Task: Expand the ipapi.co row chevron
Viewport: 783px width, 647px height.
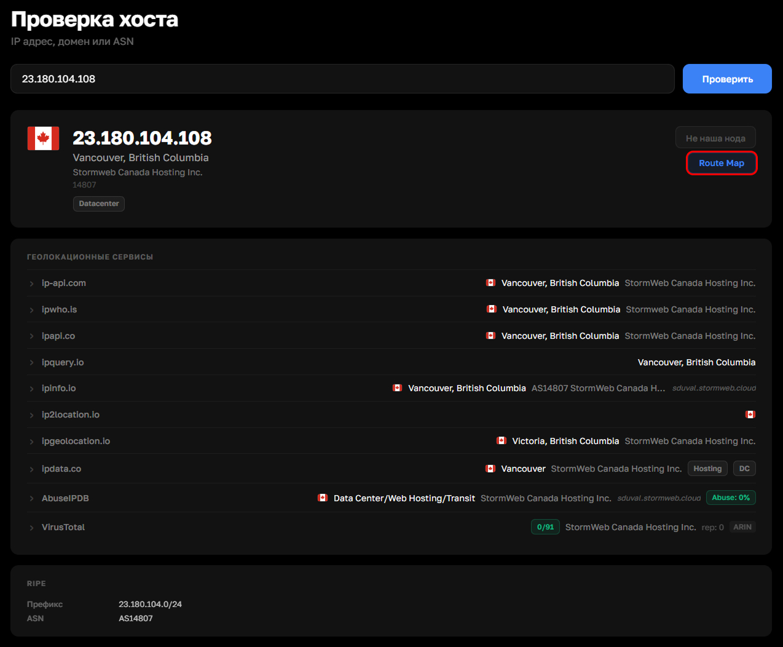Action: click(x=31, y=336)
